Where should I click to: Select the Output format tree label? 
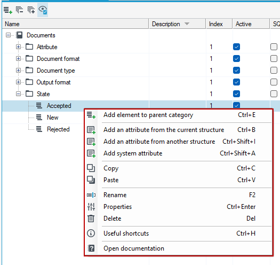coord(53,82)
